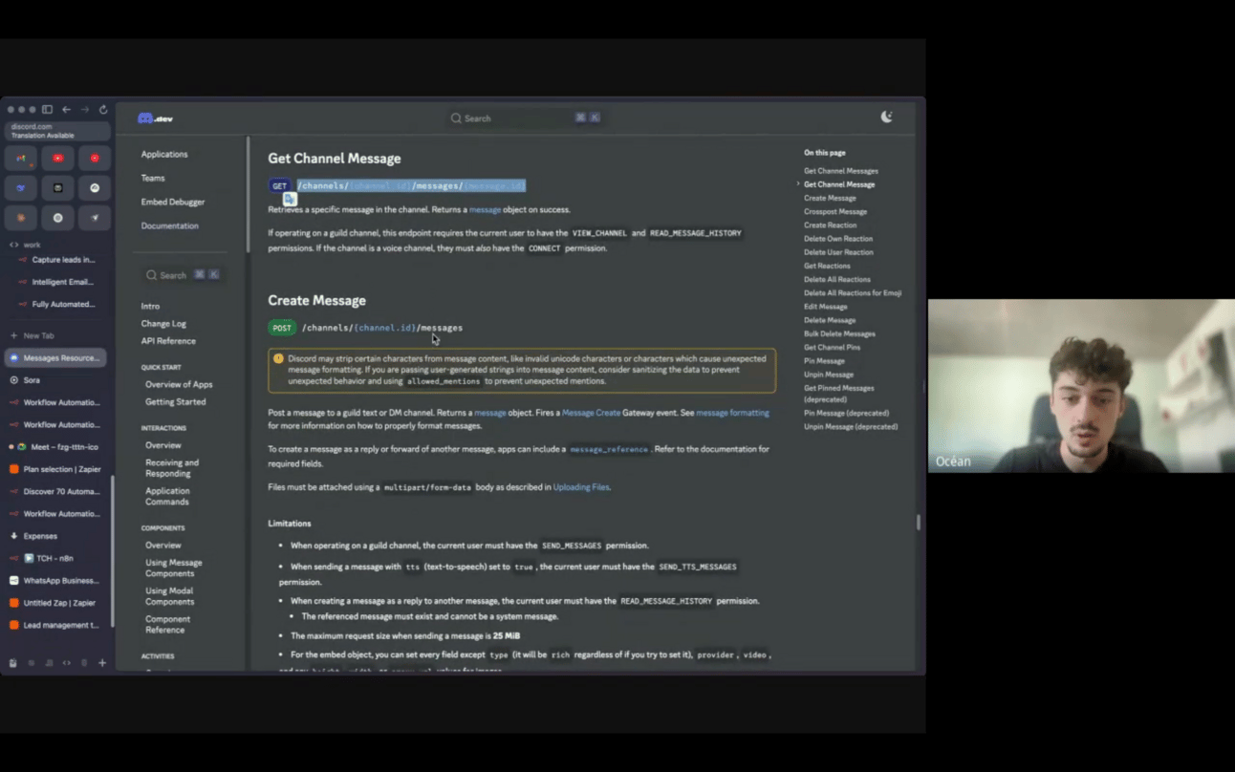Open the grey circle pinned tile in the bottom row
This screenshot has width=1235, height=772.
tap(58, 218)
